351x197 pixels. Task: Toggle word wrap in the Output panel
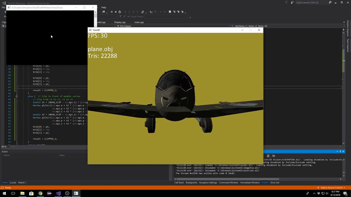pos(273,156)
